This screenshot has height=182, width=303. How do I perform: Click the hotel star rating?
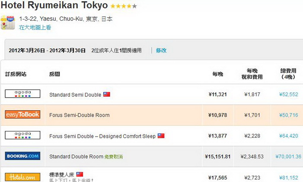124,6
